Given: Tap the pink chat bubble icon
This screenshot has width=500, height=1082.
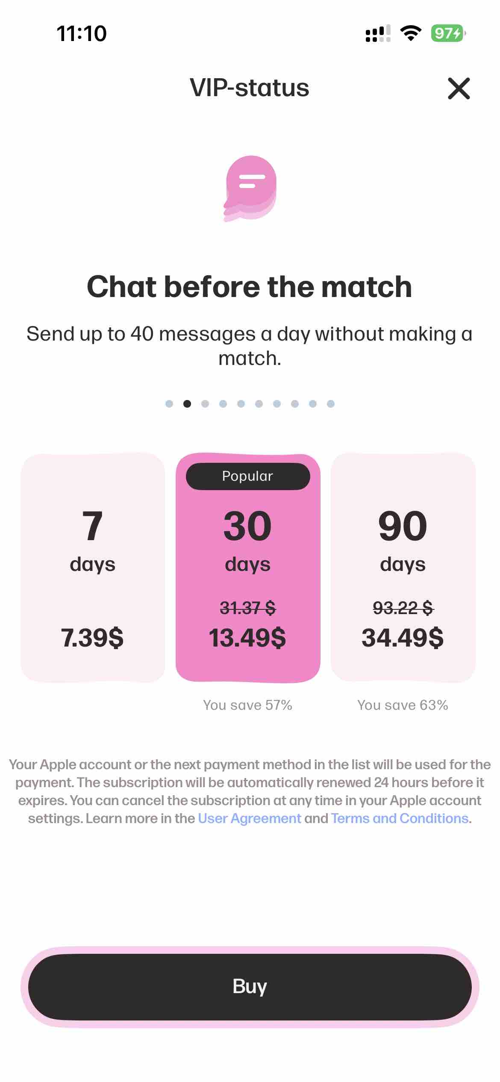Looking at the screenshot, I should point(250,188).
